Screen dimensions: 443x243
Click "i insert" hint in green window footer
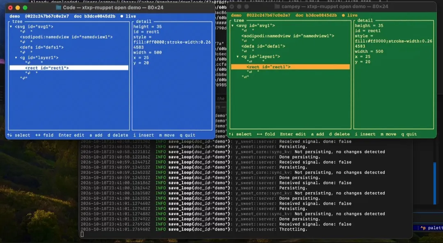[365, 134]
